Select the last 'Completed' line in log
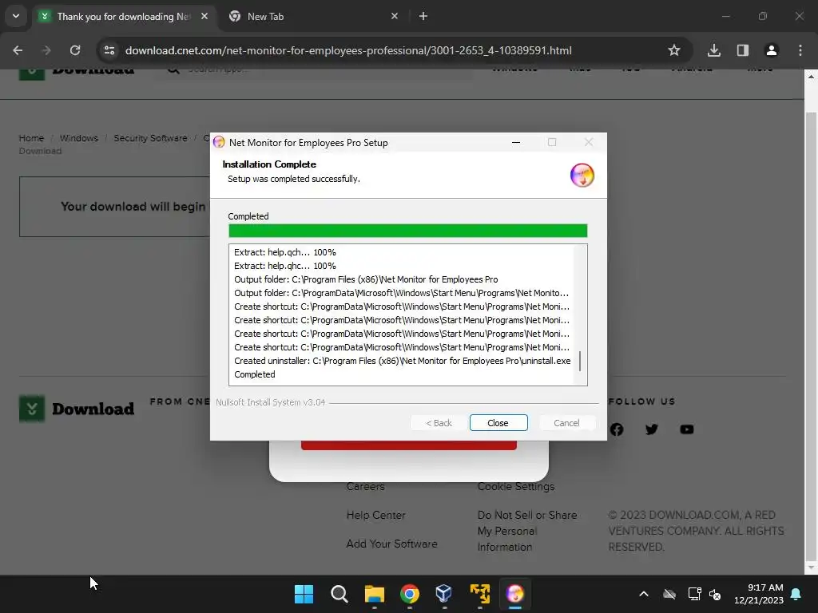Viewport: 818px width, 613px height. coord(255,374)
